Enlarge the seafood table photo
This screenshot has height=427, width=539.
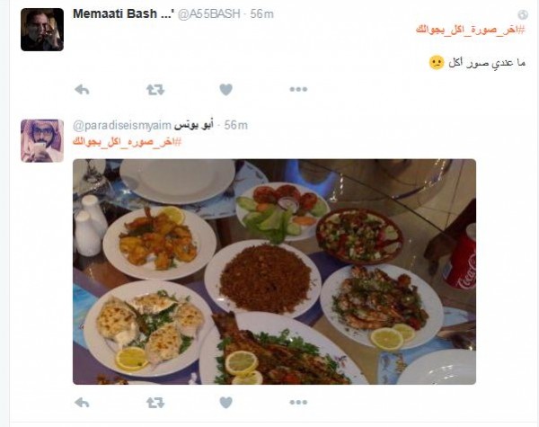pyautogui.click(x=274, y=271)
